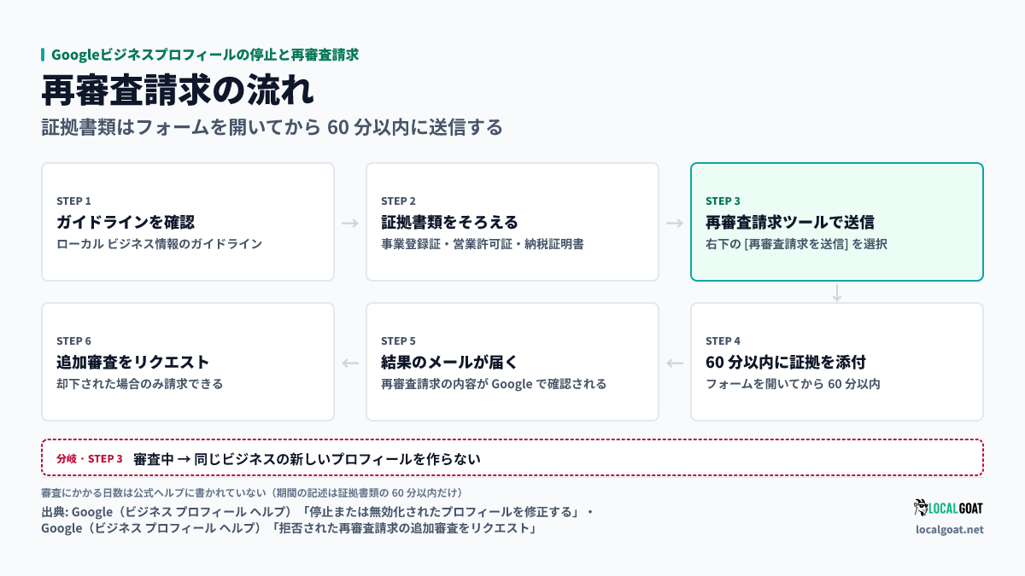This screenshot has width=1025, height=576.
Task: Click the text ローカル ビジネス情報のガイドライン
Action: (x=159, y=244)
